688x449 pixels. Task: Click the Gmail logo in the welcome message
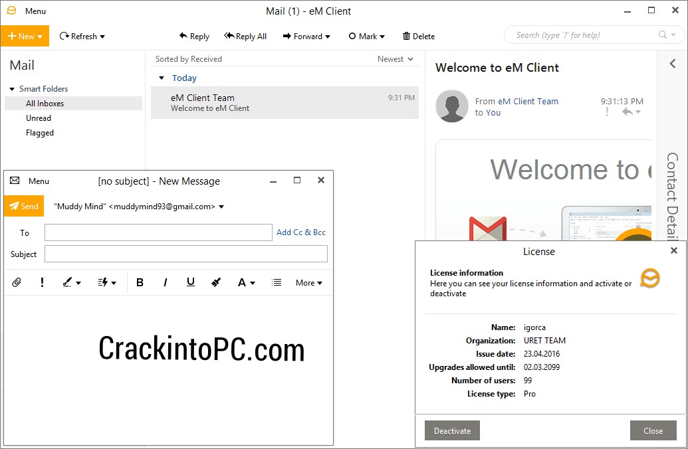(488, 228)
